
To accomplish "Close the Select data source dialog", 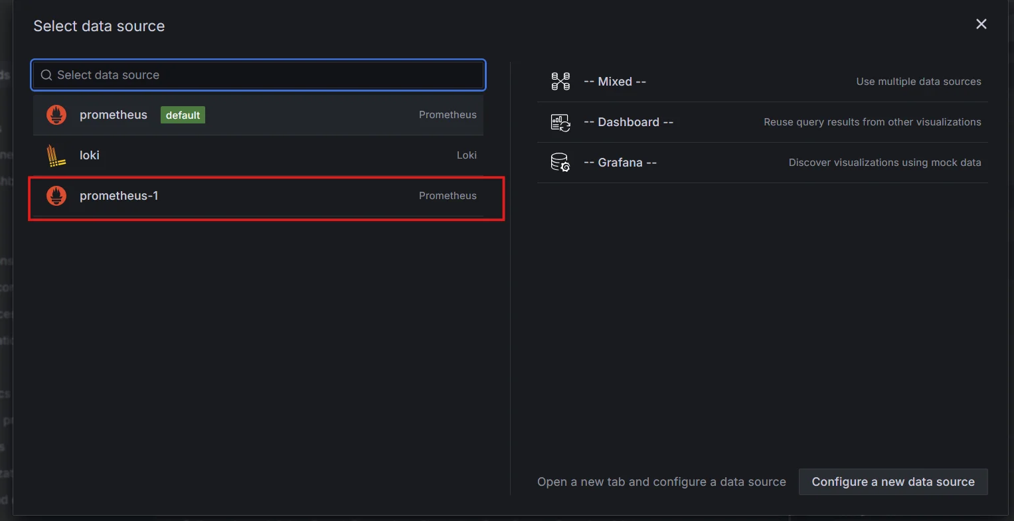I will [x=981, y=24].
